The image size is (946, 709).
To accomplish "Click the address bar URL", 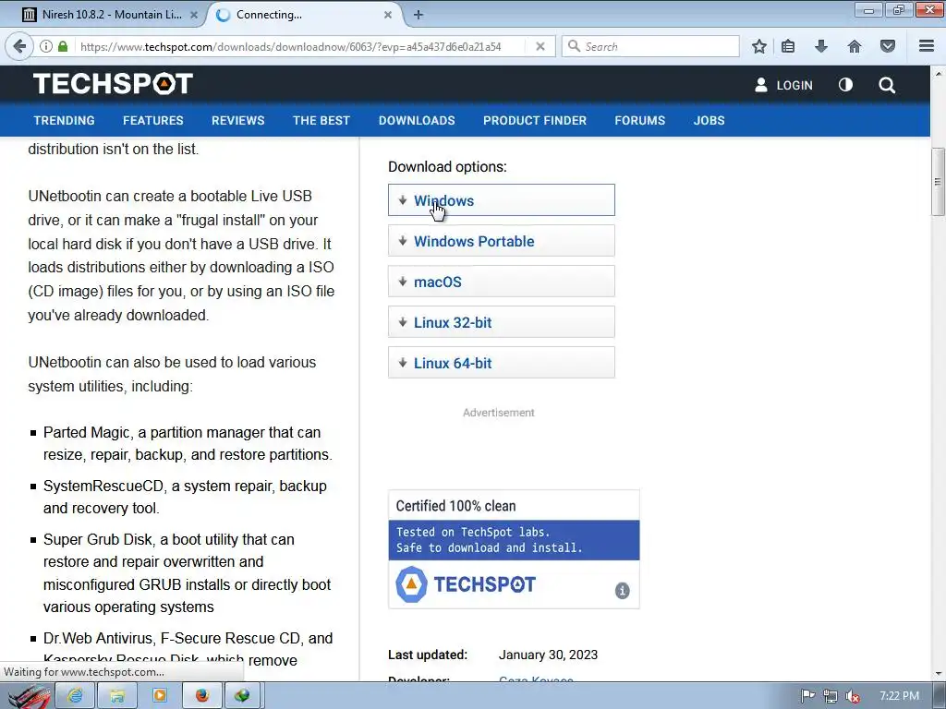I will coord(291,46).
